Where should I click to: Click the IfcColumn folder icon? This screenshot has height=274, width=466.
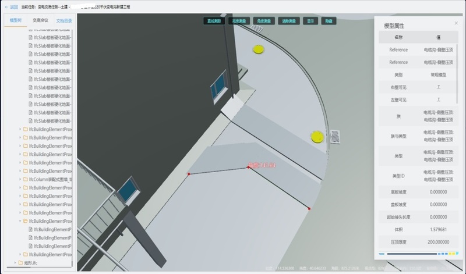coord(26,179)
